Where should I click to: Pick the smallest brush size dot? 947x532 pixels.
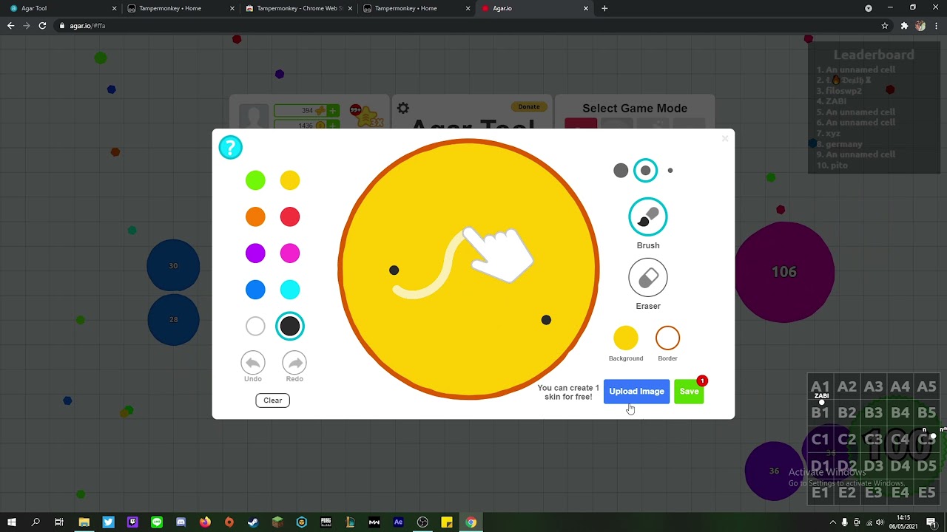670,171
